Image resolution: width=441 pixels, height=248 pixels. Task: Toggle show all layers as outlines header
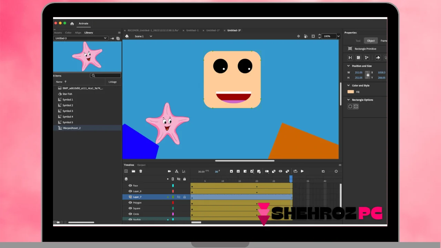point(173,179)
